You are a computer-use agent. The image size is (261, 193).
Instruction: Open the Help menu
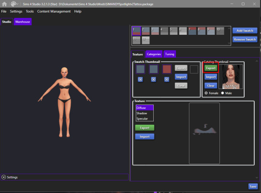point(78,11)
